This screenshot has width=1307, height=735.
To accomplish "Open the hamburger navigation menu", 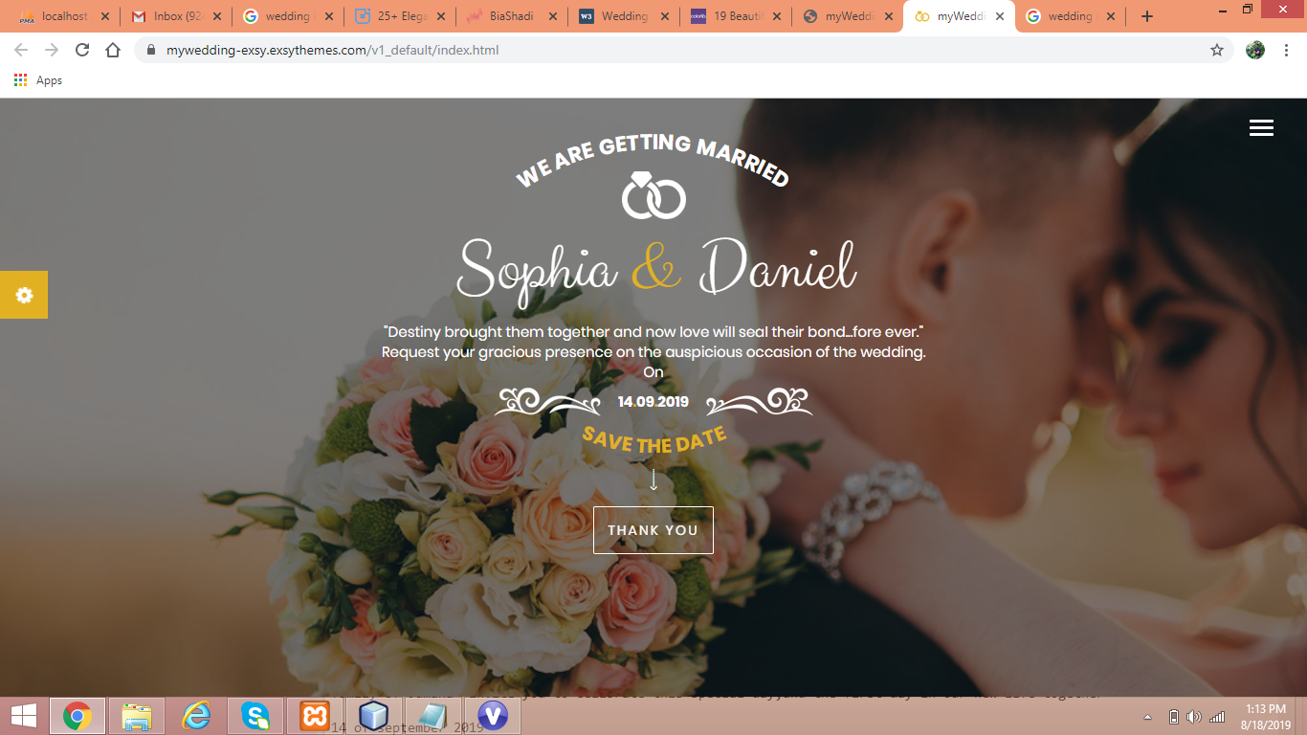I will pos(1261,128).
